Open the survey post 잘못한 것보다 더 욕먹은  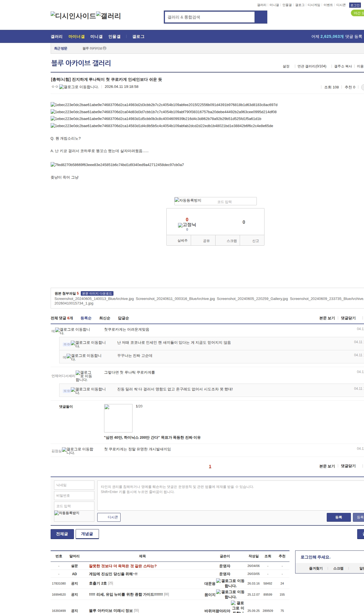[x=123, y=566]
